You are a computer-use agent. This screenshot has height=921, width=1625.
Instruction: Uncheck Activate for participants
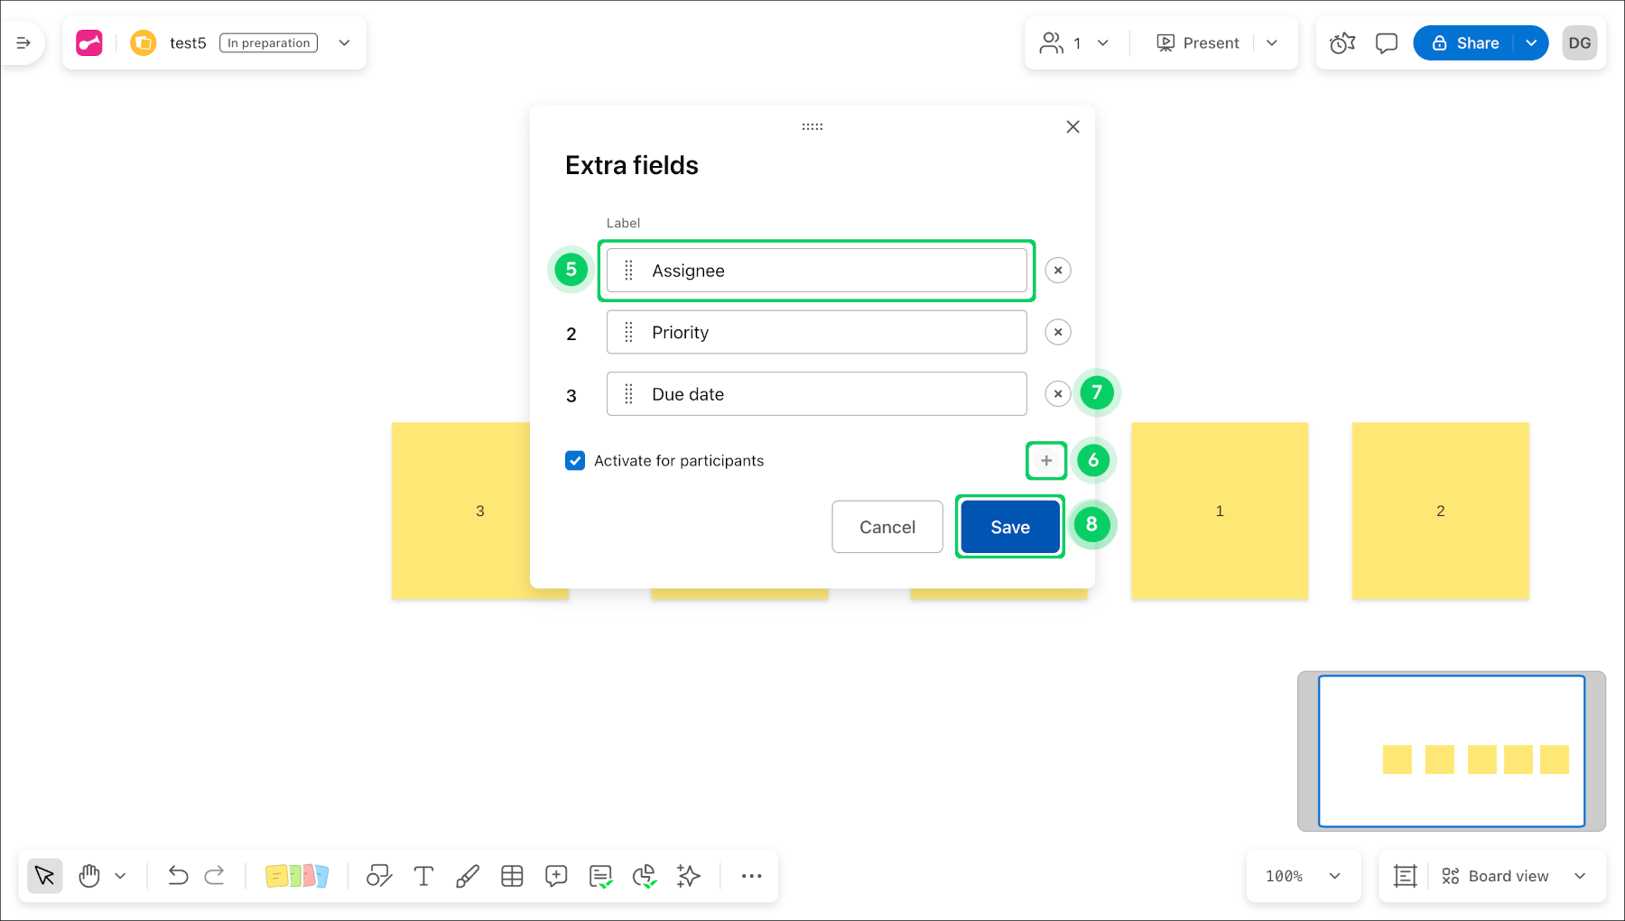tap(575, 461)
